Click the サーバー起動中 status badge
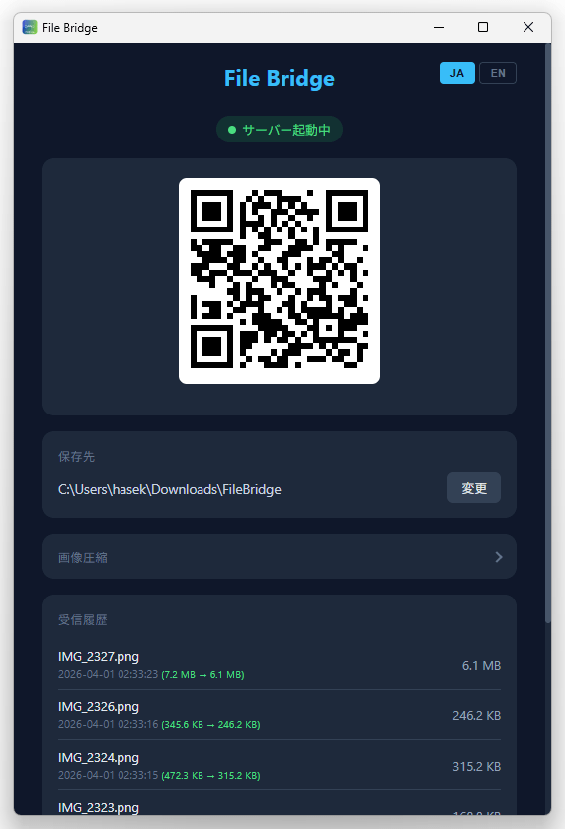 [x=280, y=130]
